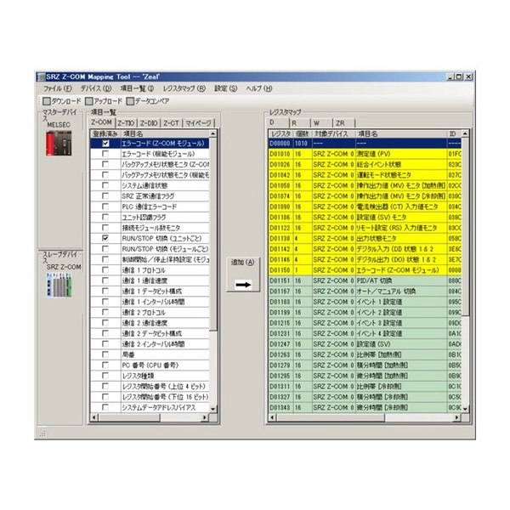Screen dimensions: 510x510
Task: Click the Download toolbar icon
Action: (47, 101)
